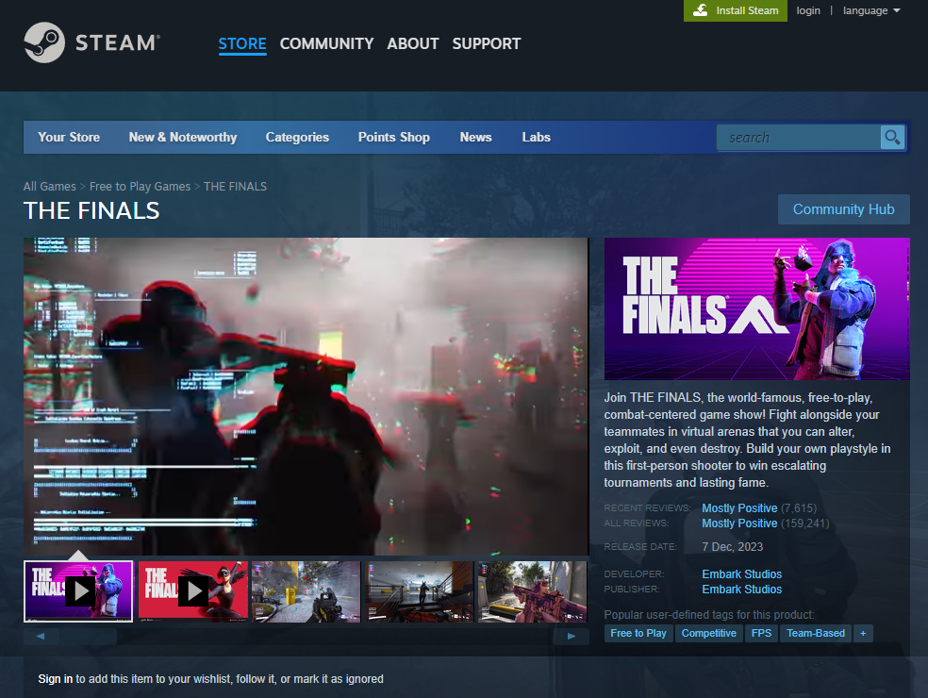
Task: Click the Embark Studios developer link
Action: point(741,573)
